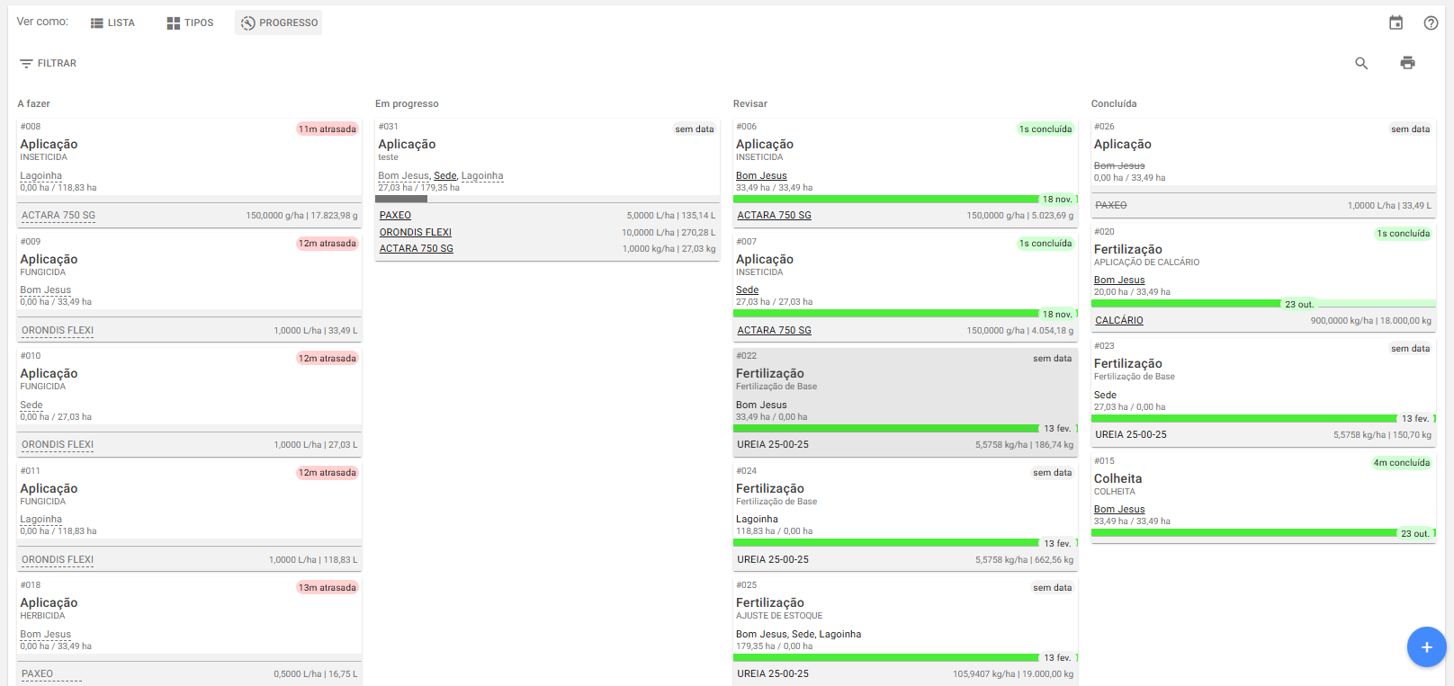Open the Filtrar filter button
This screenshot has height=686, width=1454.
coord(49,64)
